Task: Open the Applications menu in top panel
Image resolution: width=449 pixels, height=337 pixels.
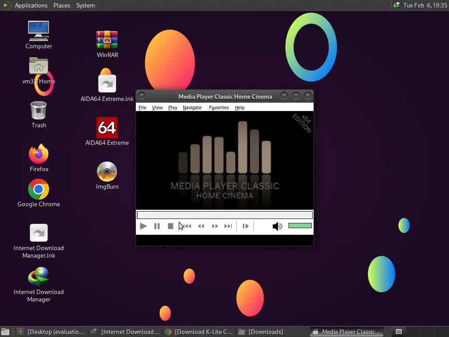Action: [x=31, y=5]
